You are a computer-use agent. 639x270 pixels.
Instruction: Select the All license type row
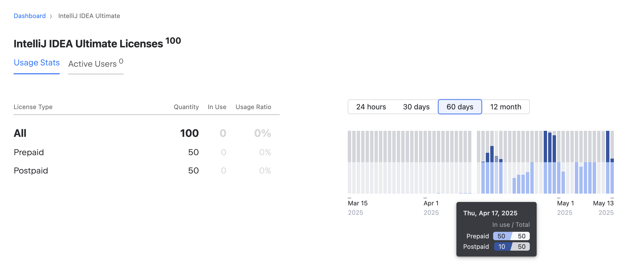20,133
